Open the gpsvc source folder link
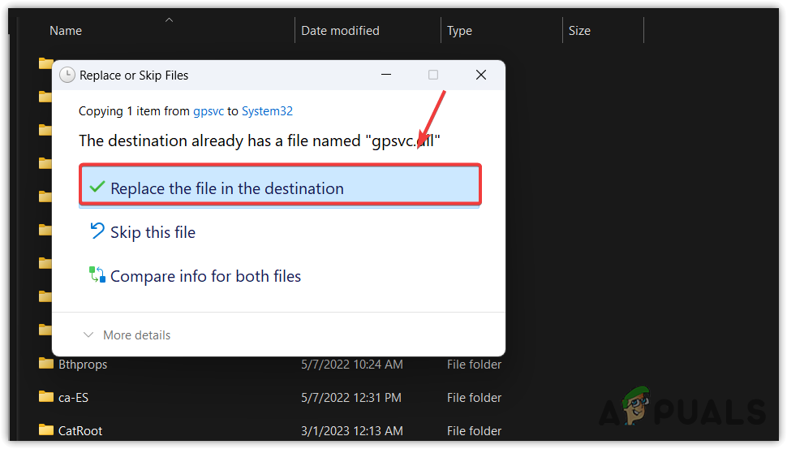787x449 pixels. 209,111
